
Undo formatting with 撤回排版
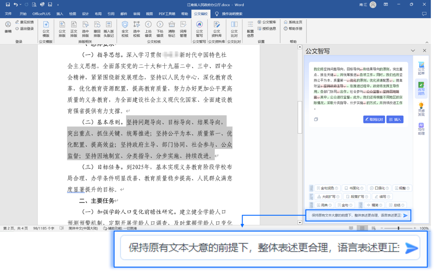[97, 29]
